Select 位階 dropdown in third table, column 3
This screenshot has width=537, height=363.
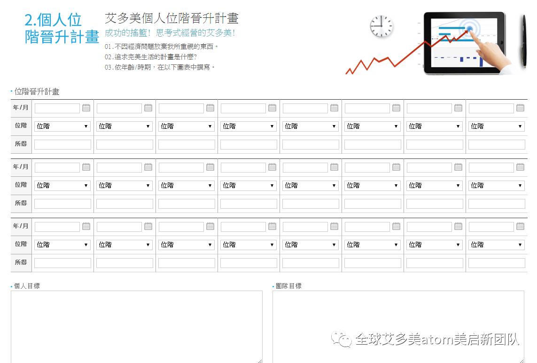click(187, 245)
